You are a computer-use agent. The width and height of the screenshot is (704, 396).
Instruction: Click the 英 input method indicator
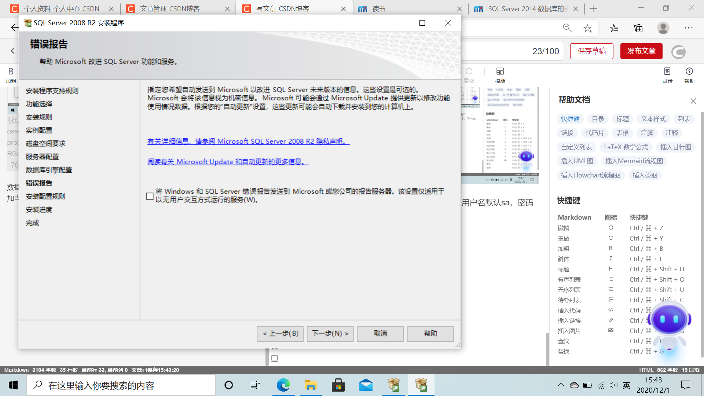point(626,385)
